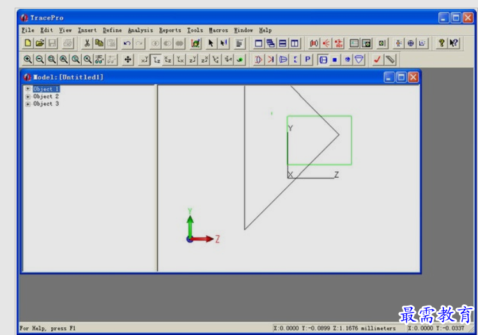Screen dimensions: 478x335
Task: Click the model tree splitter bar
Action: click(157, 178)
